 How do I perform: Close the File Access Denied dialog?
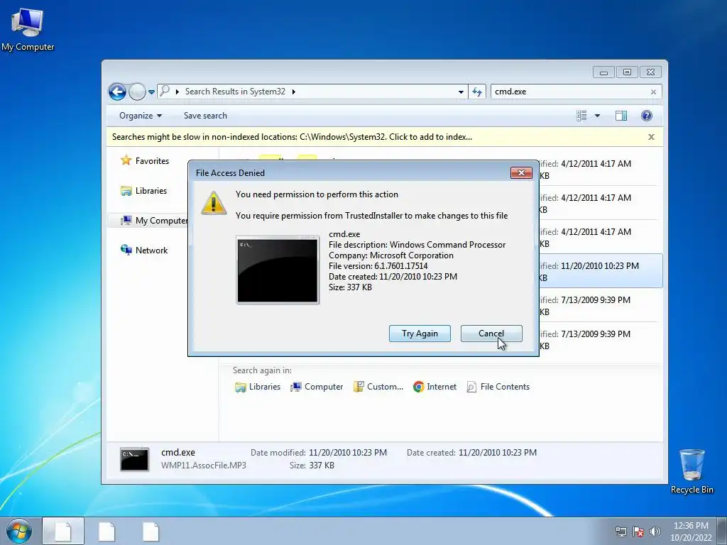[521, 172]
